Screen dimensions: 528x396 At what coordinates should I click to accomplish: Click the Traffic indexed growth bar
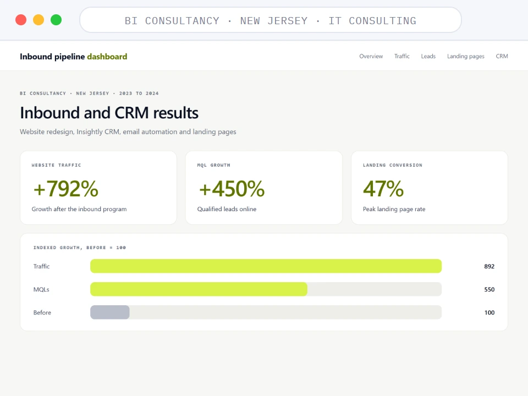pos(266,266)
